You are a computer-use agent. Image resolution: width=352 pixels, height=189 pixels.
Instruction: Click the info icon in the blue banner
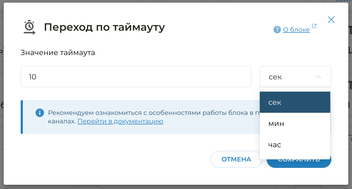(x=39, y=113)
